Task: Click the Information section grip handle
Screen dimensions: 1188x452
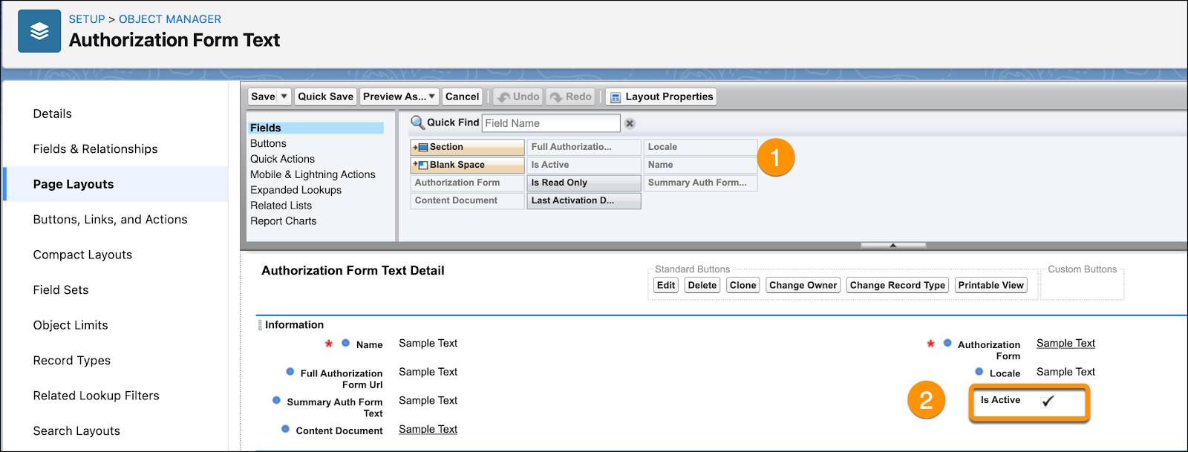Action: (x=260, y=325)
